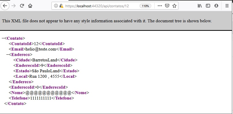Open the Firefox home page
Viewport: 233px width, 114px height.
pyautogui.click(x=30, y=6)
